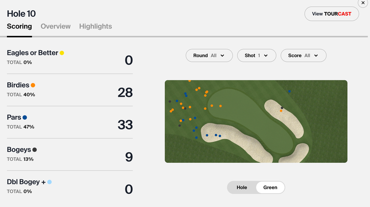
Task: Open the Shot filter dropdown
Action: [256, 56]
